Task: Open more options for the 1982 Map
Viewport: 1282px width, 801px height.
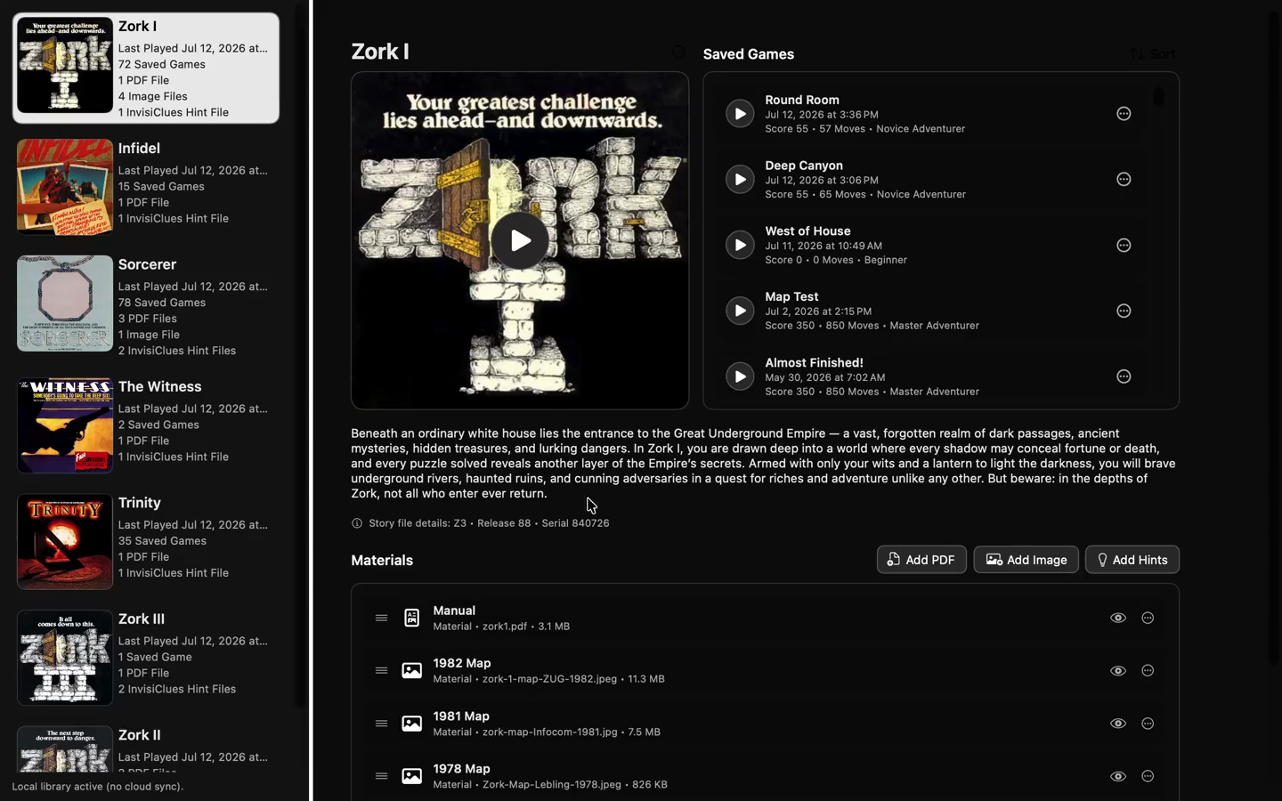Action: pyautogui.click(x=1148, y=671)
